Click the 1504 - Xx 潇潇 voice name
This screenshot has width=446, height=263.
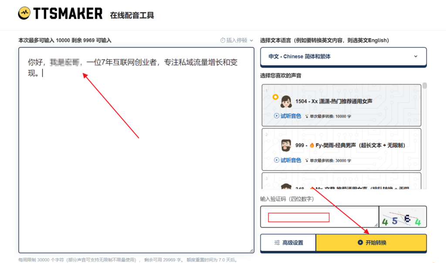334,101
